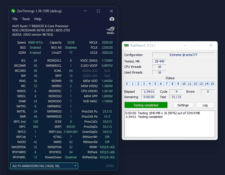Expand the A2 memory module dropdown

point(44,166)
